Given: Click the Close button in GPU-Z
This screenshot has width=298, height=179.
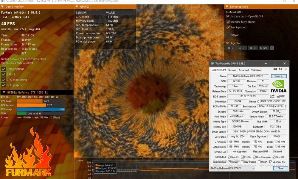Looking at the screenshot, I should pyautogui.click(x=280, y=168).
